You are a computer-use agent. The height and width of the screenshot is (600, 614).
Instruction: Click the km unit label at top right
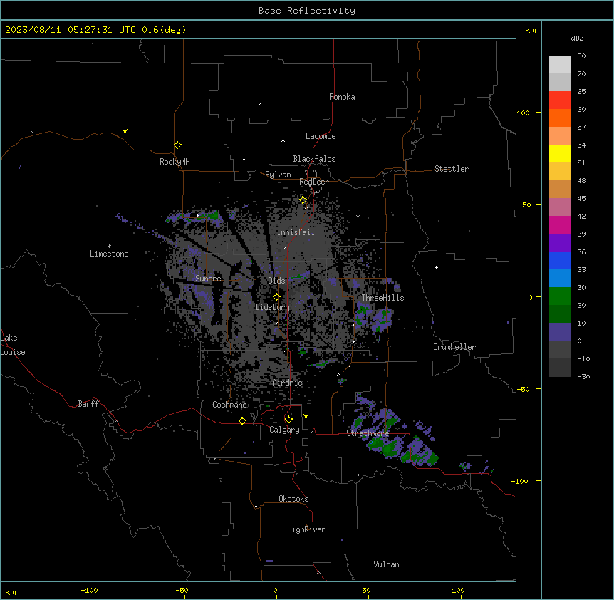point(530,30)
